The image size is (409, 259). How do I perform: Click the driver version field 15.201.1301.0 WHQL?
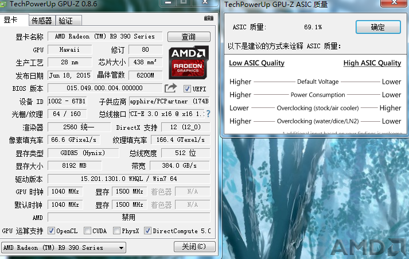[129, 179]
